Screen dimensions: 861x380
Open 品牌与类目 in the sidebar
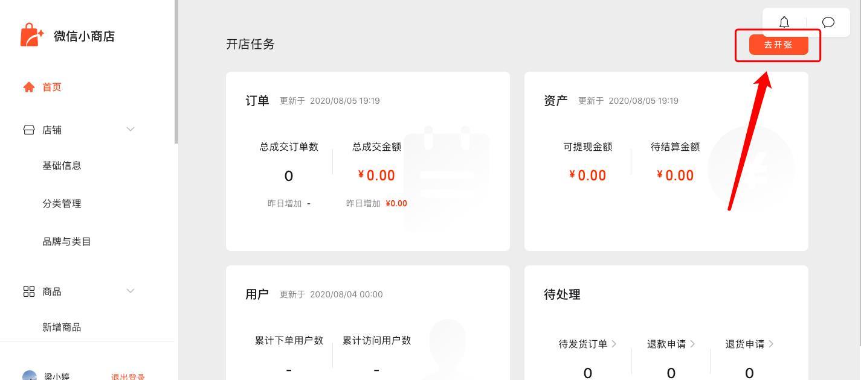pyautogui.click(x=66, y=241)
